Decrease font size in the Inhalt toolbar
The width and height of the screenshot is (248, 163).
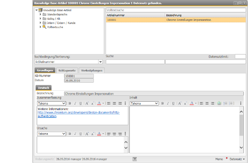point(185,103)
